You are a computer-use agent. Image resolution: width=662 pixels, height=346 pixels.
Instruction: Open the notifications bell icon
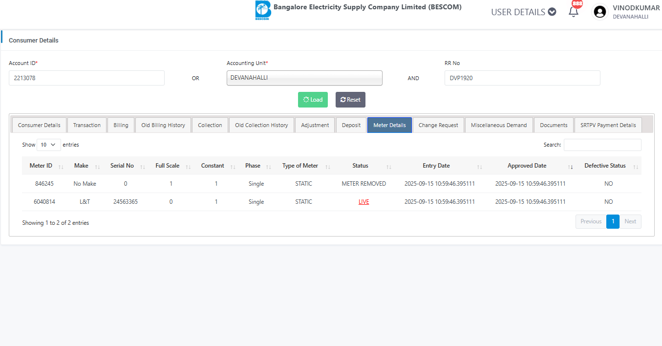[574, 12]
